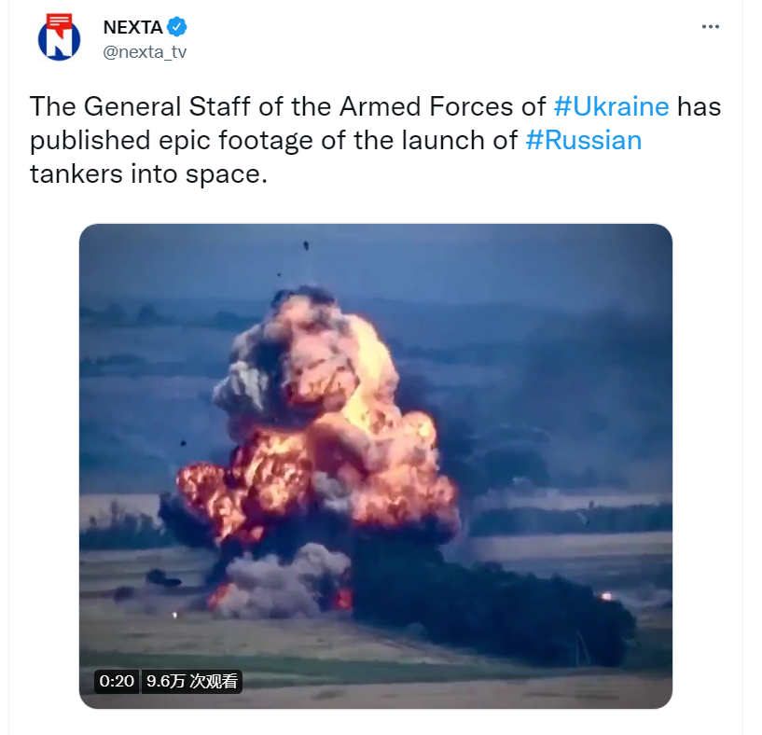762x735 pixels.
Task: Click the 0:20 video duration label
Action: pyautogui.click(x=117, y=681)
